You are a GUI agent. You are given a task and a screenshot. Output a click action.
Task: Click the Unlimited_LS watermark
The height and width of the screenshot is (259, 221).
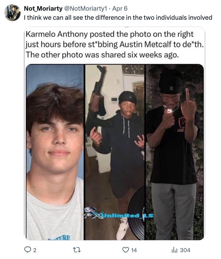click(x=118, y=214)
